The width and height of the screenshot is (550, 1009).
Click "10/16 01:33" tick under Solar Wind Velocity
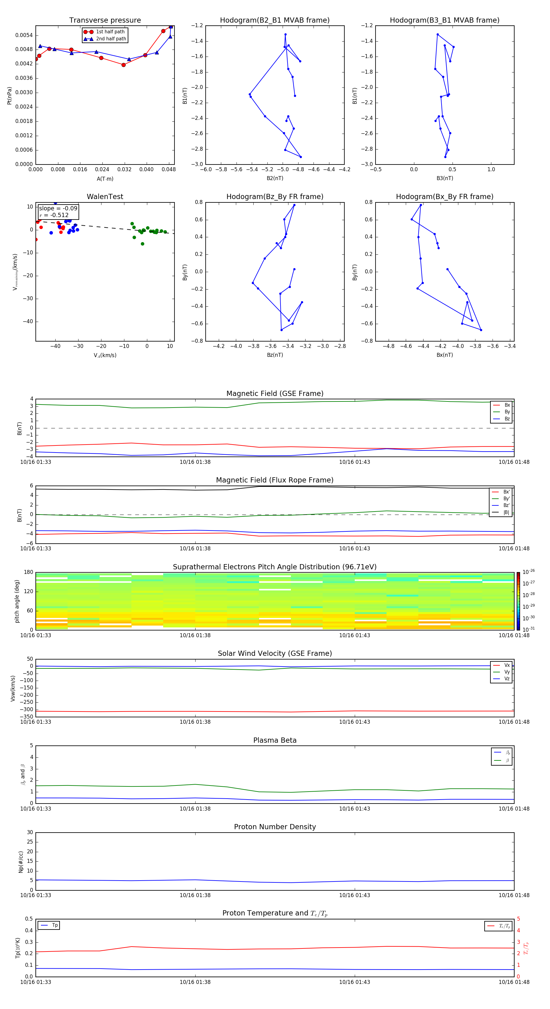pyautogui.click(x=36, y=722)
